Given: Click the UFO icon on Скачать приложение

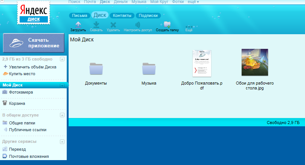Looking at the screenshot, I should [16, 42].
